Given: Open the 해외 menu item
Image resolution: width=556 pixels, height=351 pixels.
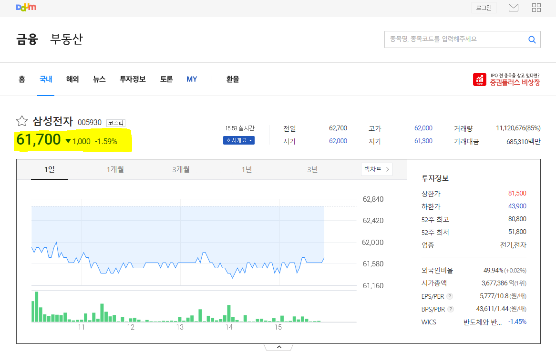Looking at the screenshot, I should pyautogui.click(x=72, y=79).
